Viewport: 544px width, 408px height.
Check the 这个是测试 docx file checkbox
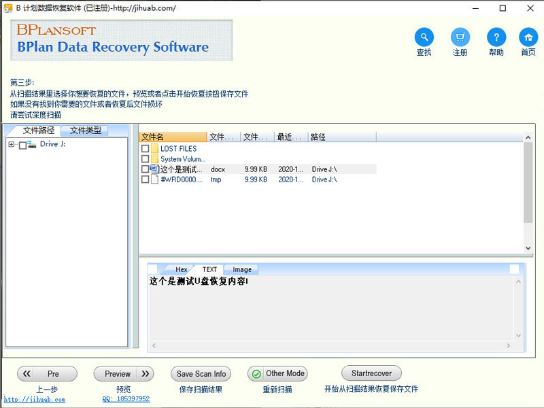(145, 169)
